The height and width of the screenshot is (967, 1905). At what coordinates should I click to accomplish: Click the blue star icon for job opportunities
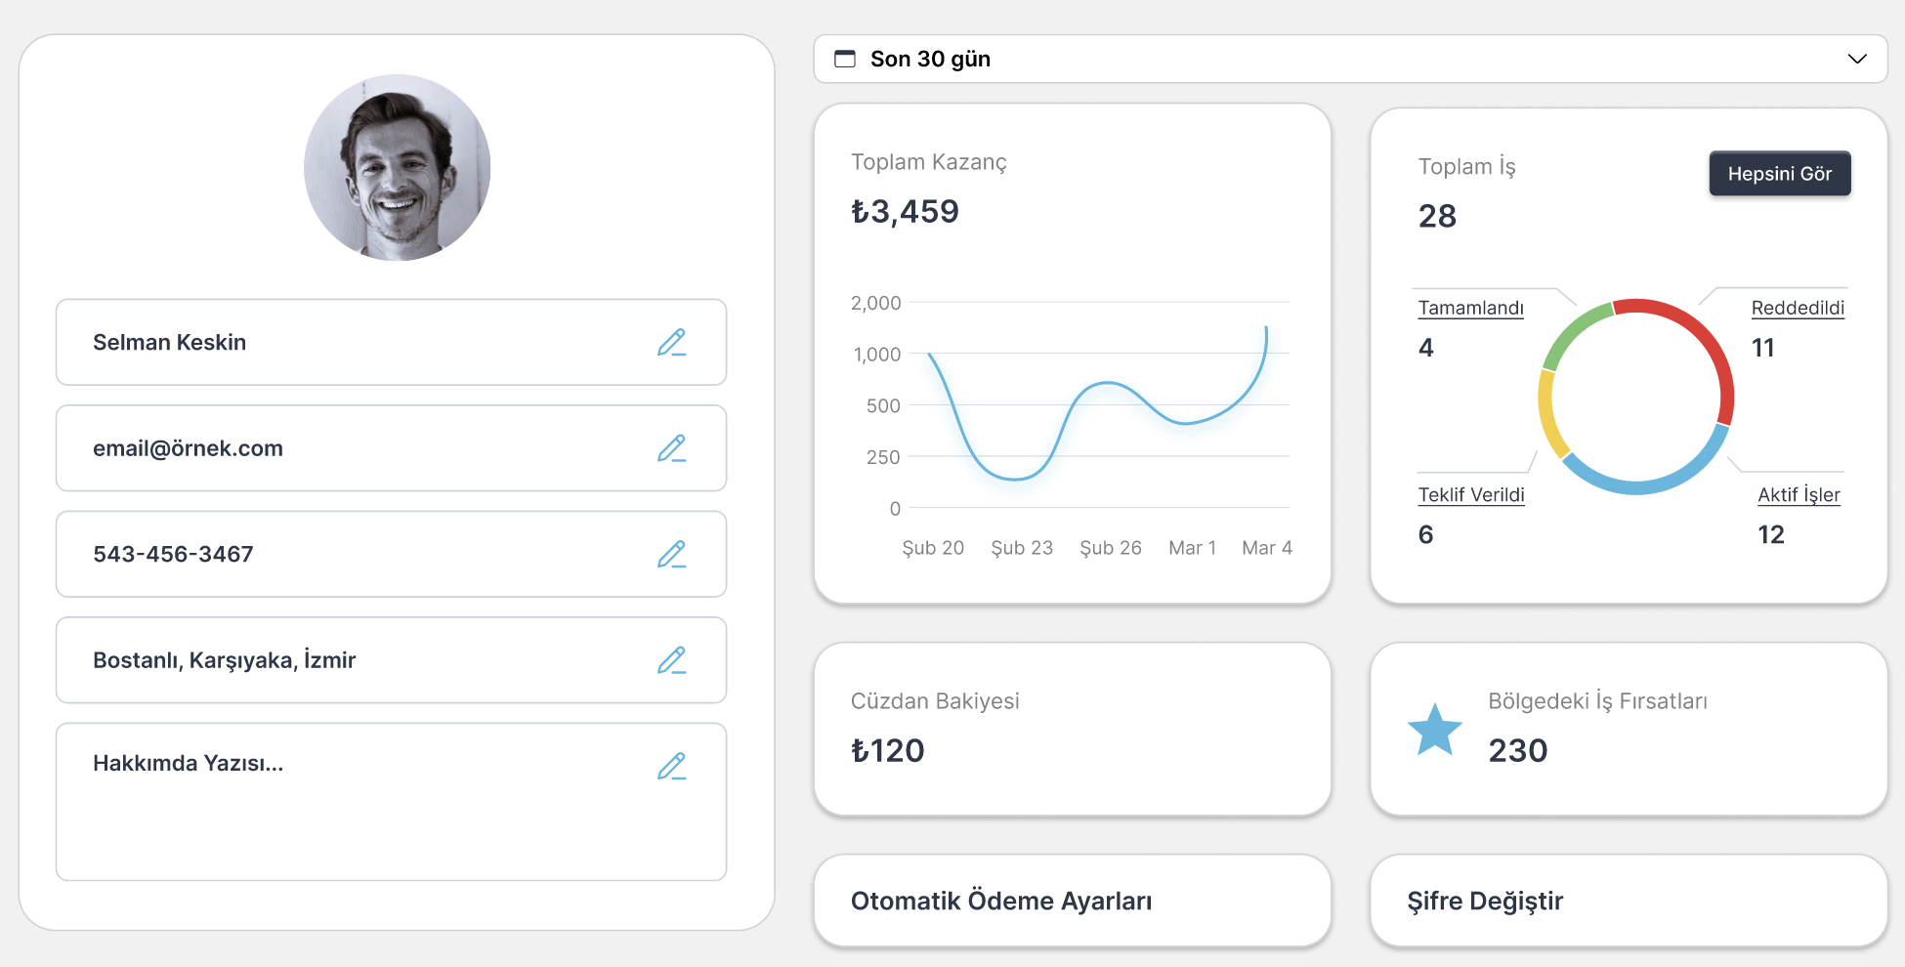tap(1434, 730)
